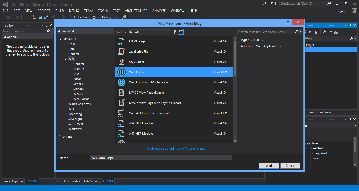The width and height of the screenshot is (359, 191).
Task: Collapse the Installed templates node
Action: point(59,31)
